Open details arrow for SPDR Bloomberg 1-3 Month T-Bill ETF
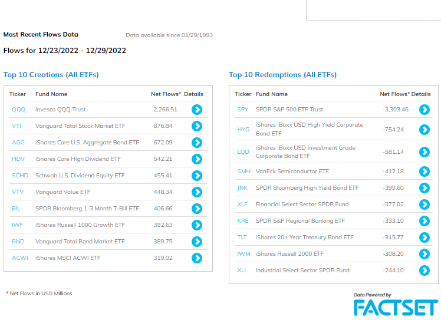441x320 pixels. 197,209
